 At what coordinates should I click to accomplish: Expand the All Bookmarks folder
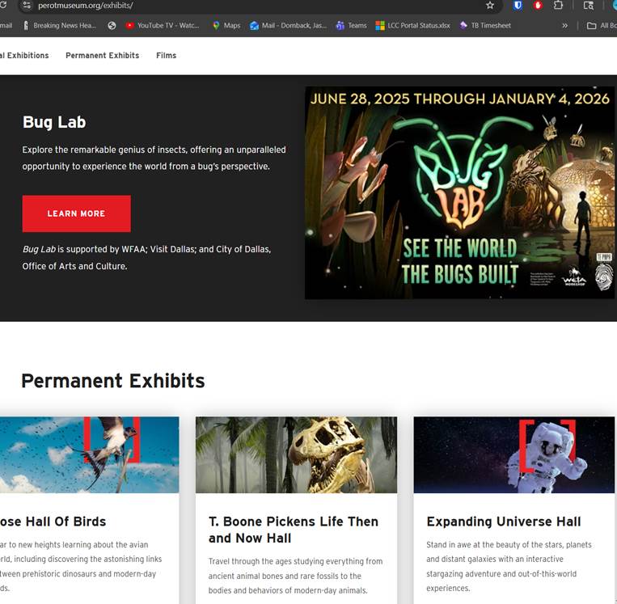[x=602, y=26]
